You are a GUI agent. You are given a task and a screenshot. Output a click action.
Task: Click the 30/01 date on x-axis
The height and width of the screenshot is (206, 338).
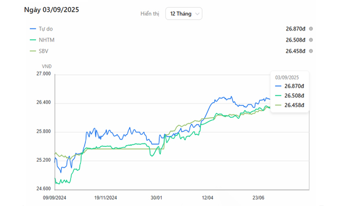click(x=157, y=197)
